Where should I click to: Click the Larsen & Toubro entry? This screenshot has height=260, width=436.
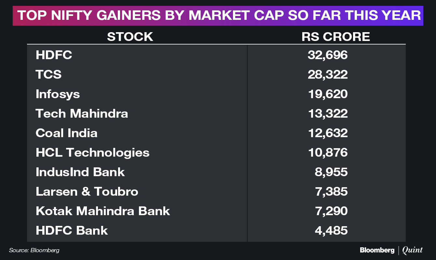[87, 191]
